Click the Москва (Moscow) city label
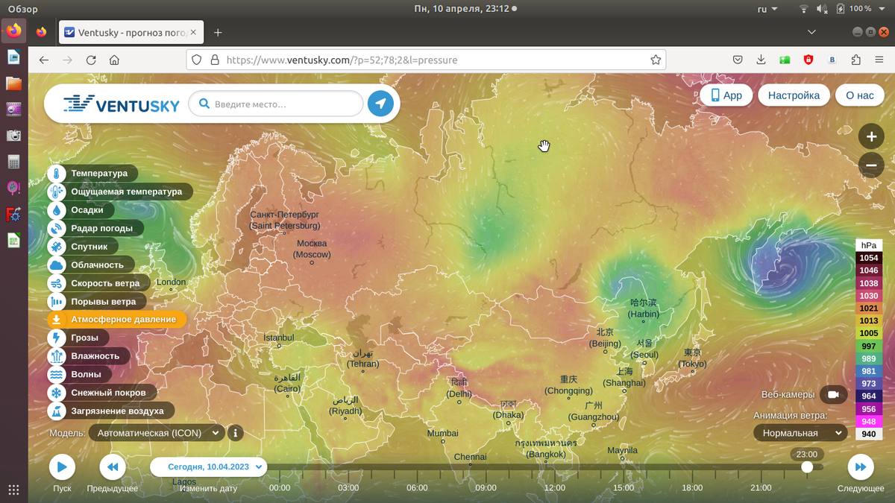Viewport: 895px width, 503px height. click(312, 249)
